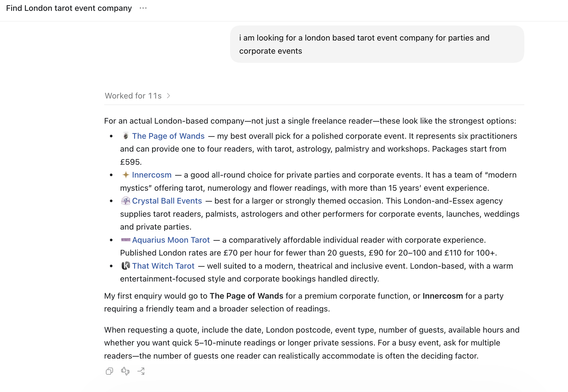Viewport: 568px width, 392px height.
Task: Click the Innercosm star favicon
Action: (x=126, y=175)
